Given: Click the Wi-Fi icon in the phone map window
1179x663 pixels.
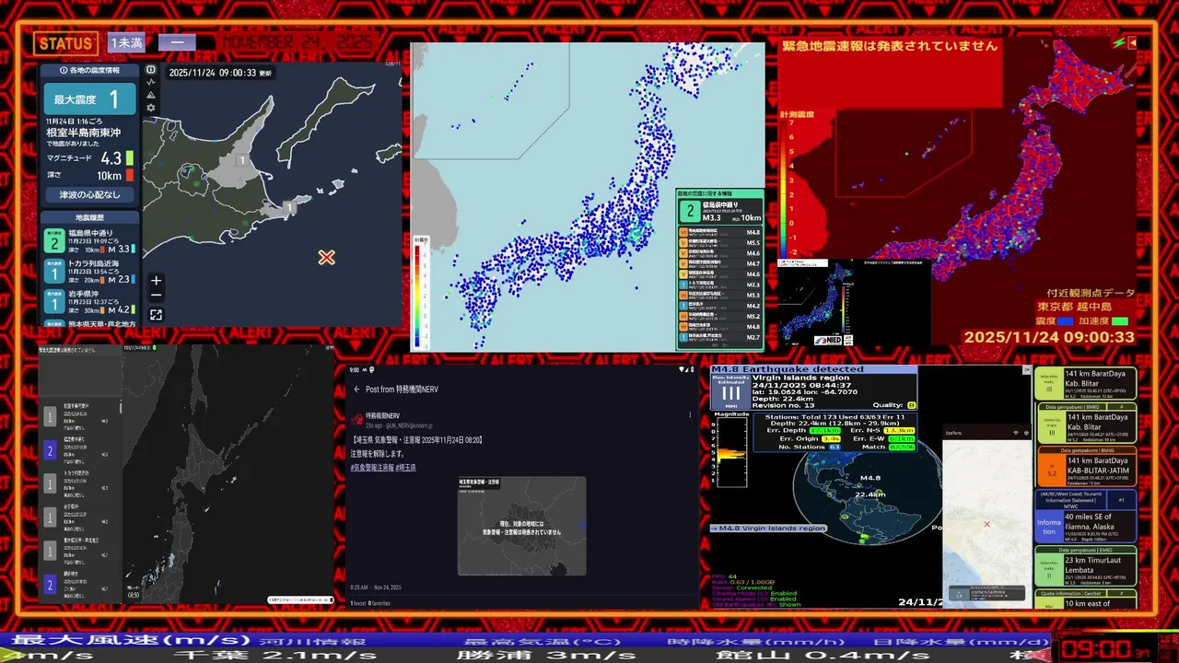Looking at the screenshot, I should pos(1017,432).
